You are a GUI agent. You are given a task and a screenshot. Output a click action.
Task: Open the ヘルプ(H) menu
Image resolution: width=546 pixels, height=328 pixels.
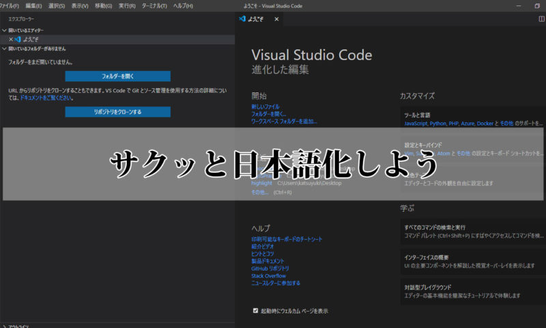(x=183, y=6)
